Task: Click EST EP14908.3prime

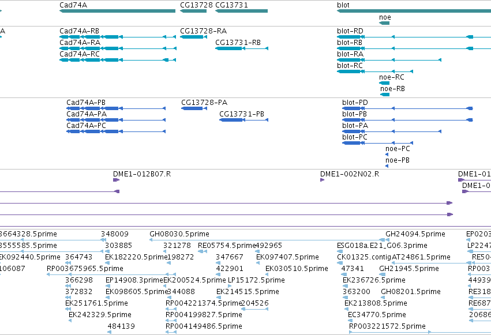Action: 107,286
